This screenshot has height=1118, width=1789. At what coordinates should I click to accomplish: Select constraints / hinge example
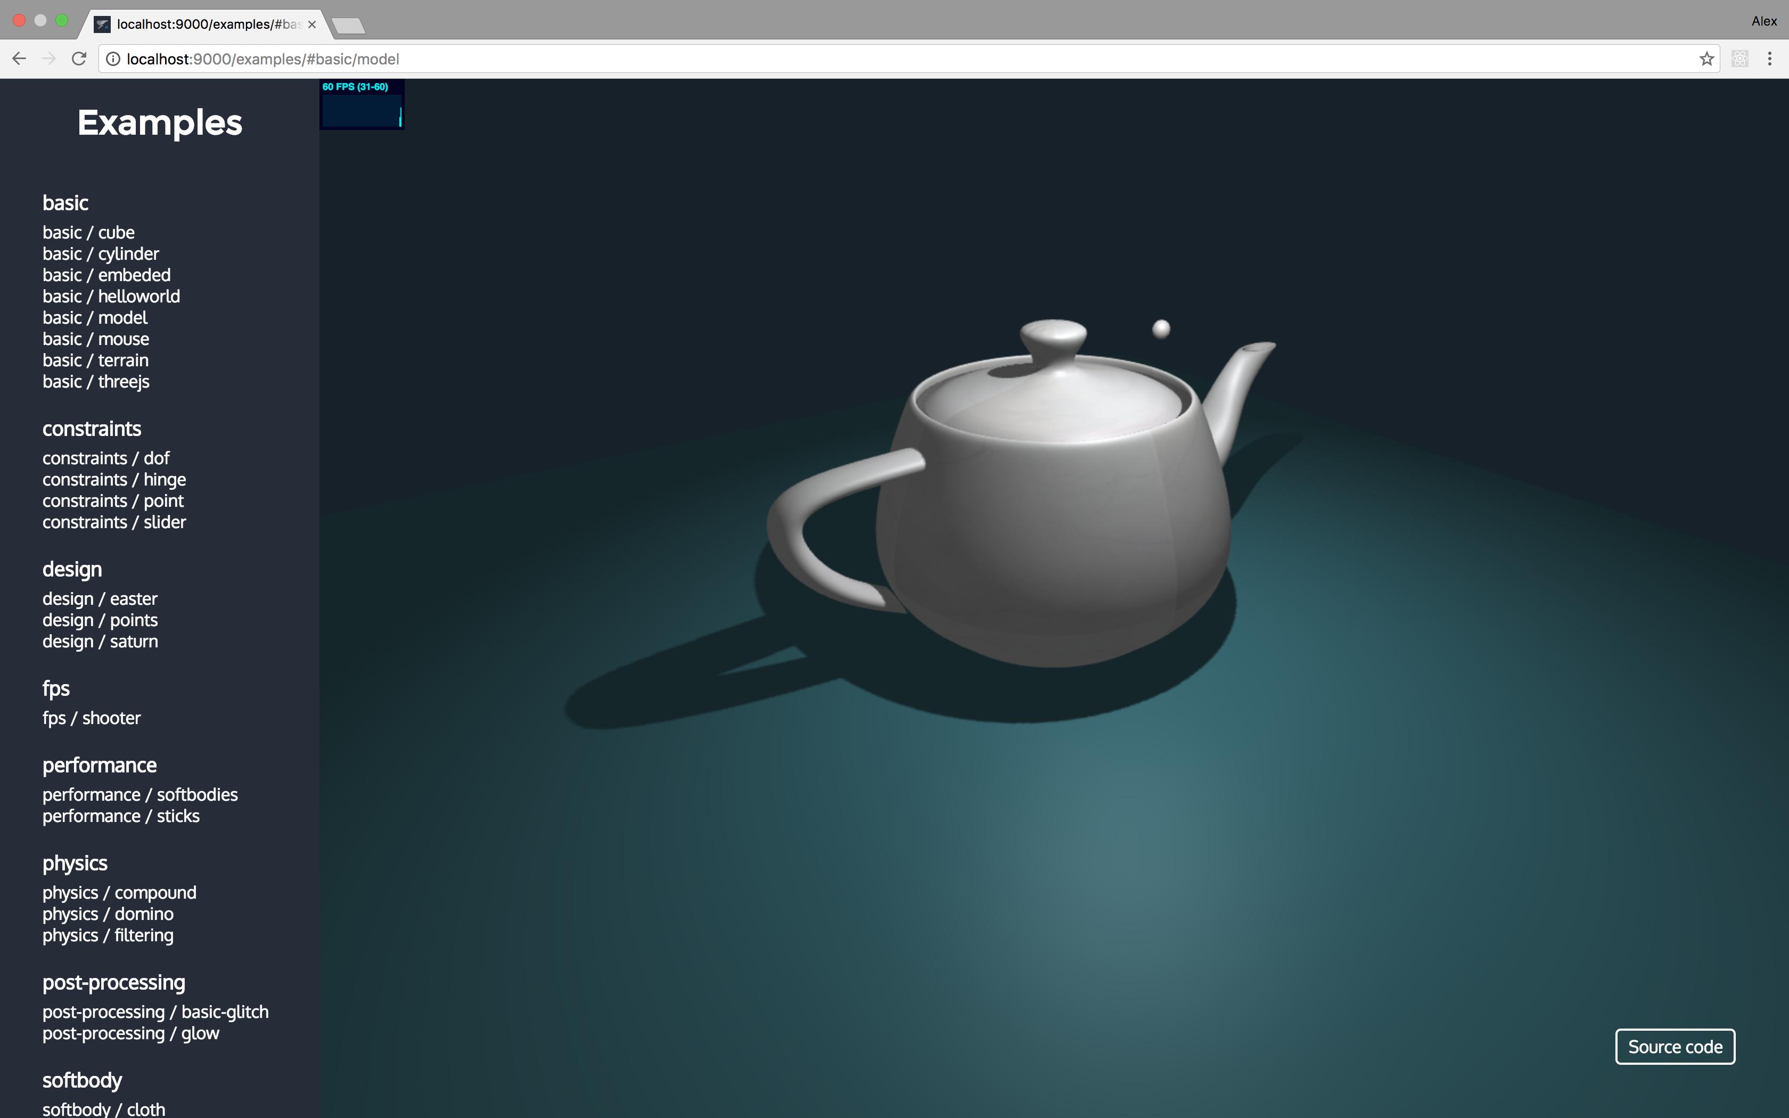114,480
